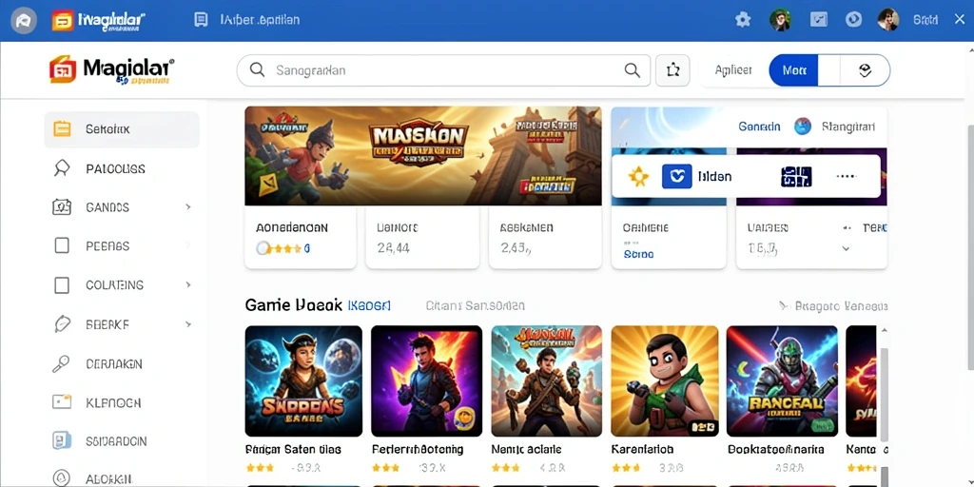The width and height of the screenshot is (974, 487).
Task: Open the document icon beside the blue bar title
Action: click(x=201, y=20)
